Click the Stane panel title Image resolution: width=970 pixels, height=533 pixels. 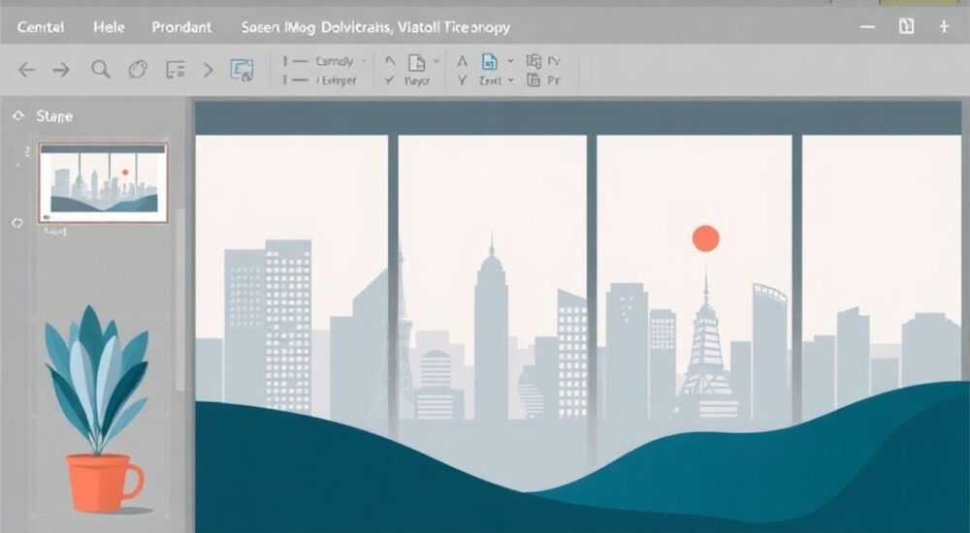pos(54,116)
